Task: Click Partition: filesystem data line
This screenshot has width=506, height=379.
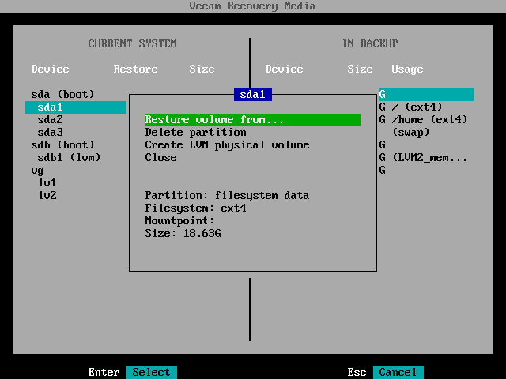Action: click(227, 195)
